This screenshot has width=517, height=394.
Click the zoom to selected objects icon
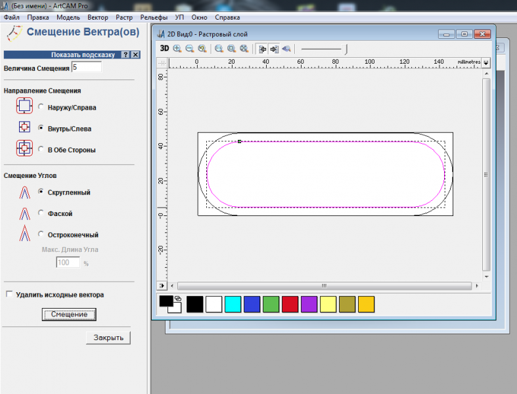(244, 49)
